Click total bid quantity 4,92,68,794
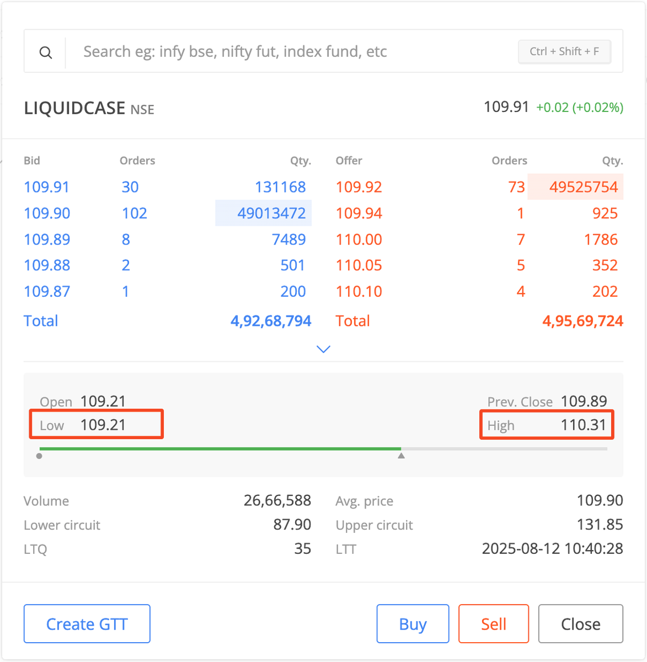 pos(271,321)
